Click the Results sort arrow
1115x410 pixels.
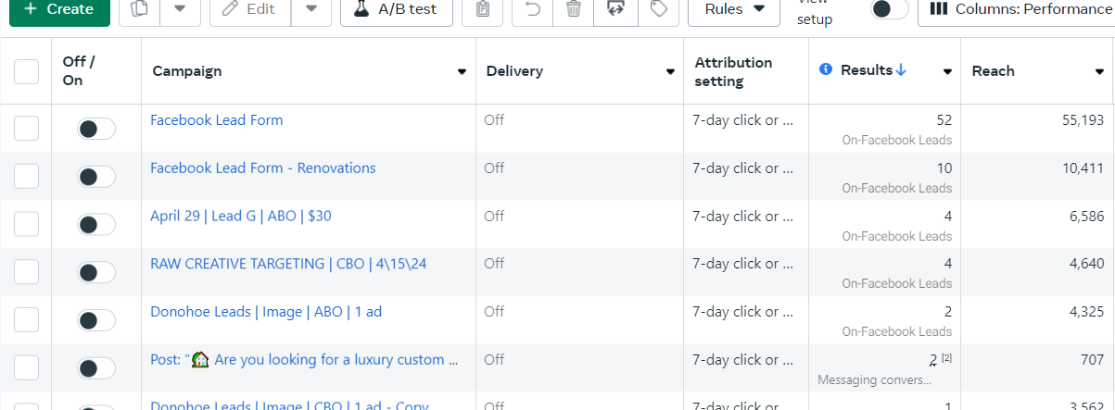(x=902, y=70)
